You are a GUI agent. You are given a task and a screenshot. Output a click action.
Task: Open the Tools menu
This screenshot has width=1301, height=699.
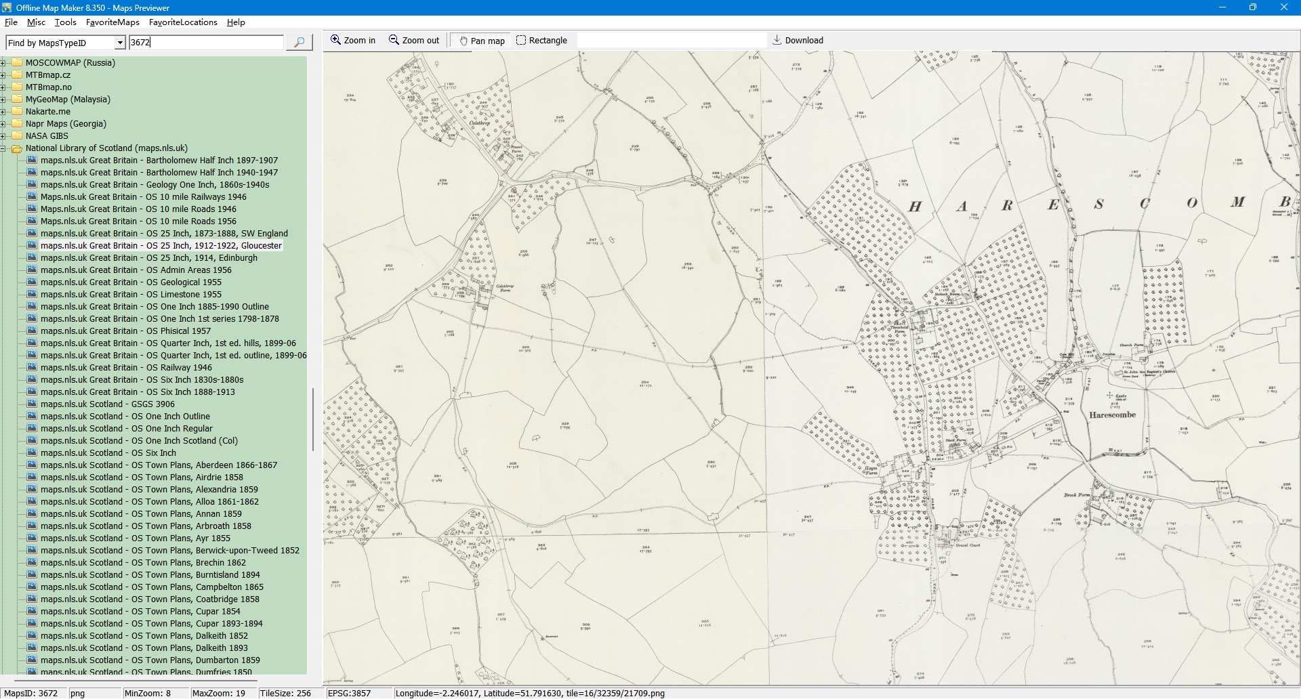pos(65,22)
